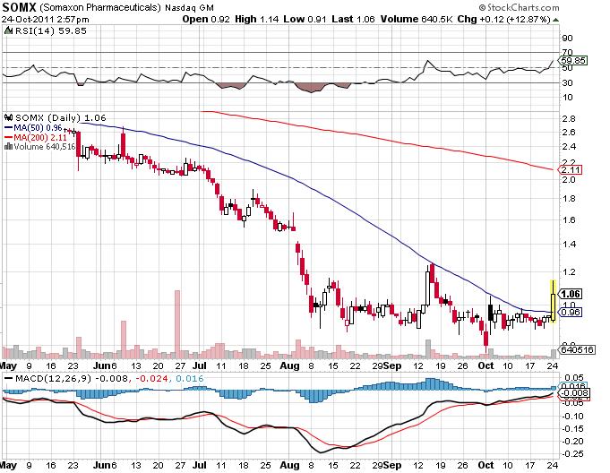Click the green up arrow after Chg value
The height and width of the screenshot is (473, 610).
(555, 20)
